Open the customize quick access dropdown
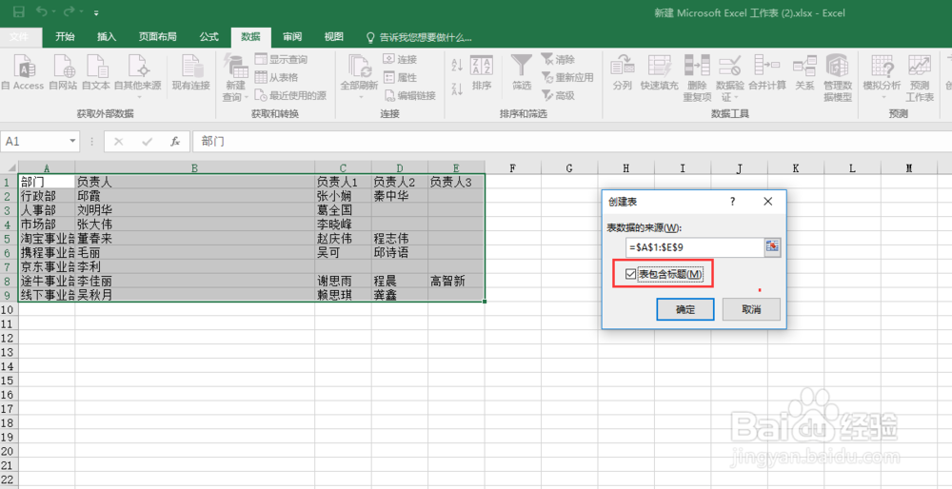The width and height of the screenshot is (952, 489). pyautogui.click(x=96, y=12)
